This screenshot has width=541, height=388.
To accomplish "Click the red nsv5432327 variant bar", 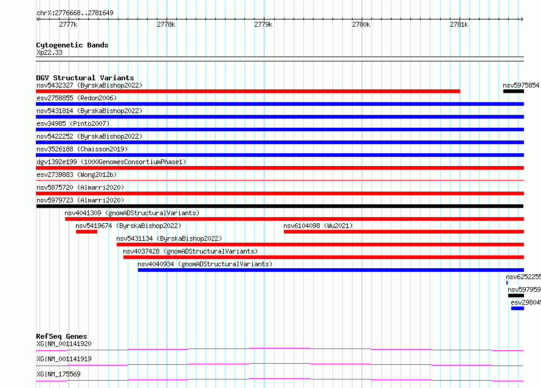I will [248, 91].
